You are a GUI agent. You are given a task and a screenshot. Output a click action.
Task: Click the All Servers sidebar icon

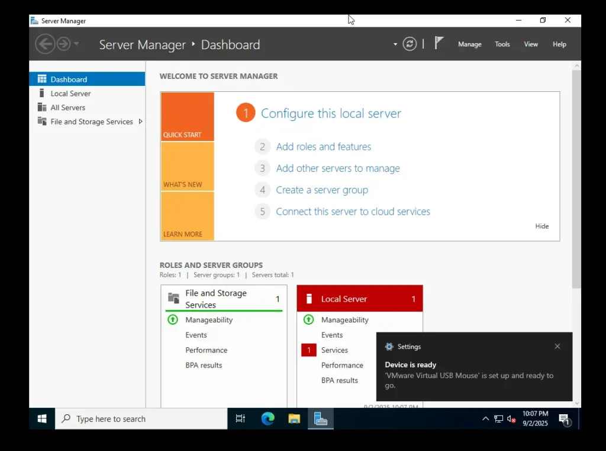coord(42,107)
